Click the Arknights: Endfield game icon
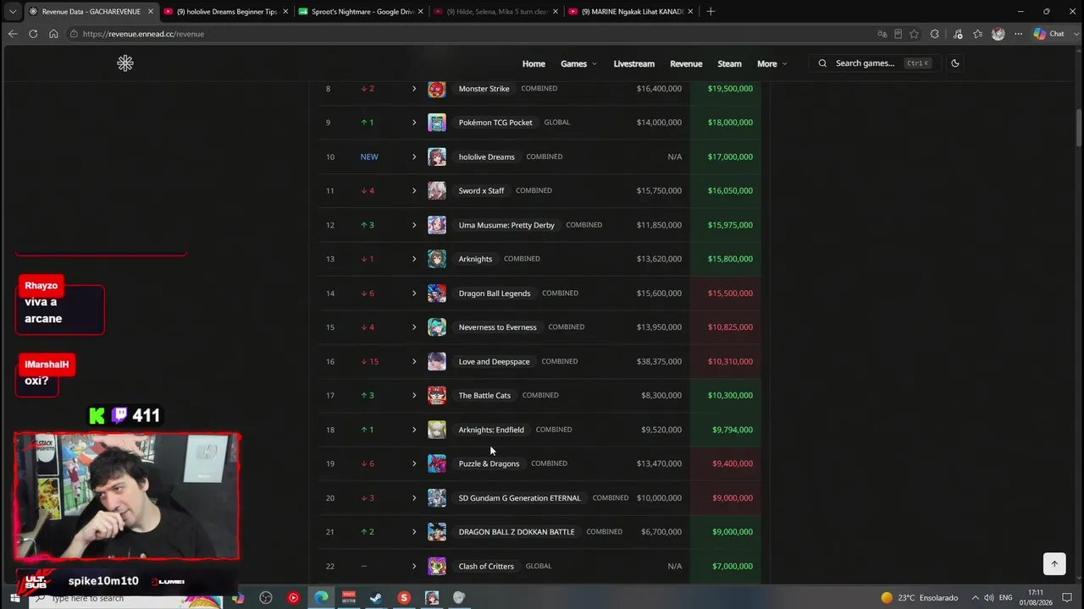This screenshot has width=1084, height=609. [437, 430]
